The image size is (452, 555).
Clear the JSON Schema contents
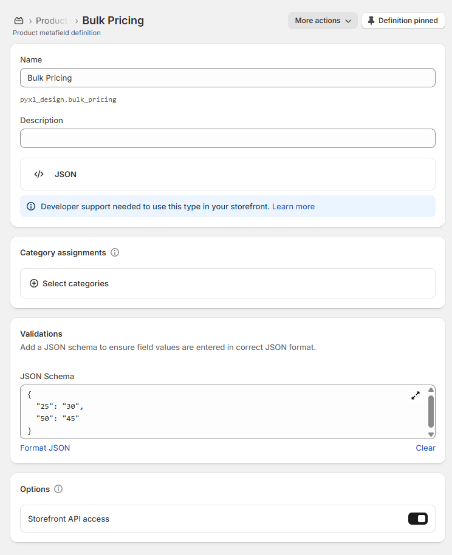coord(425,448)
